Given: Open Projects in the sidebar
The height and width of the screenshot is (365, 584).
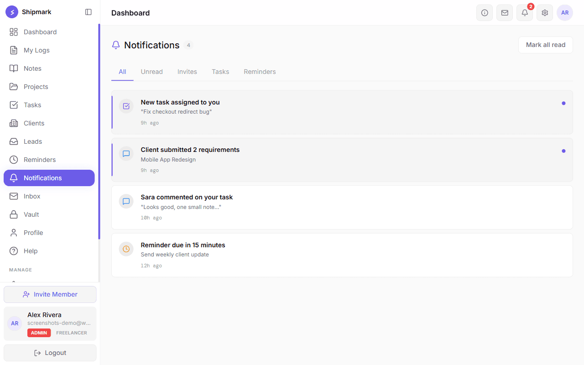Looking at the screenshot, I should coord(49,87).
